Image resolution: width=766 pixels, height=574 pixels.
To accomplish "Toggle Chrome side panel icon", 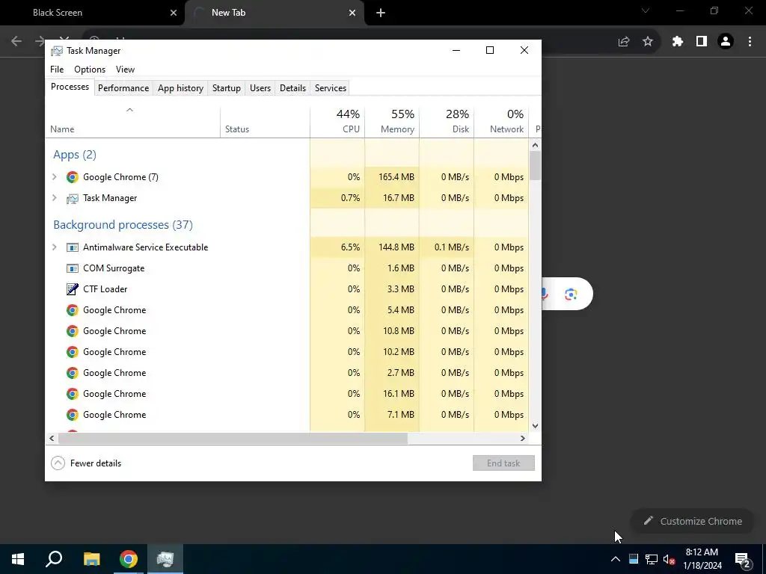I will coord(702,42).
